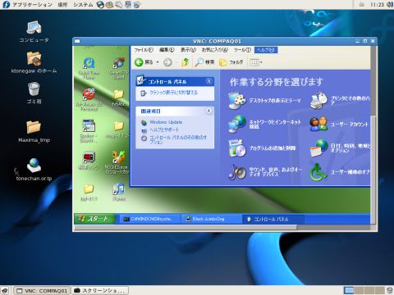394x295 pixels.
Task: Open ユーザー アカウント category
Action: coord(339,125)
